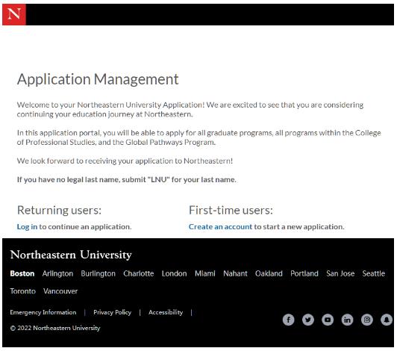Select the Charlotte campus link

pyautogui.click(x=139, y=273)
